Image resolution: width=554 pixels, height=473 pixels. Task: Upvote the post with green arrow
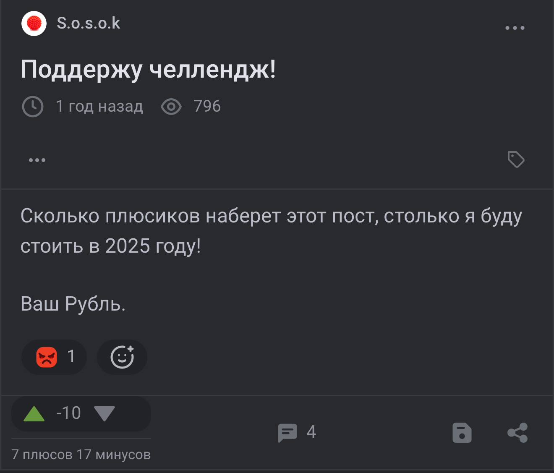tap(34, 414)
